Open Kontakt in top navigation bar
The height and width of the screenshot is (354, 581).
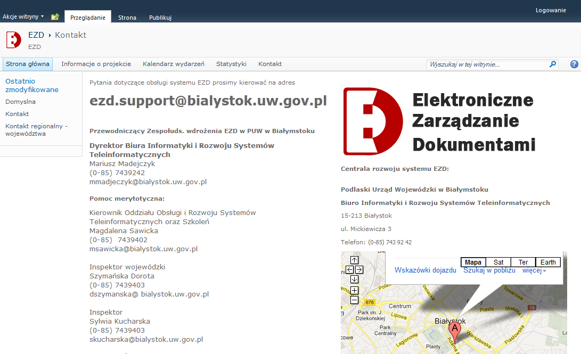(x=270, y=64)
